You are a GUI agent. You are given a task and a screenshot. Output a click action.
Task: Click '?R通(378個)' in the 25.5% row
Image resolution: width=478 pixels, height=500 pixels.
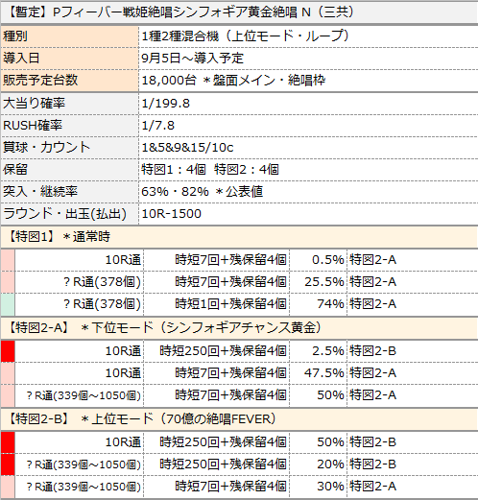pos(102,282)
